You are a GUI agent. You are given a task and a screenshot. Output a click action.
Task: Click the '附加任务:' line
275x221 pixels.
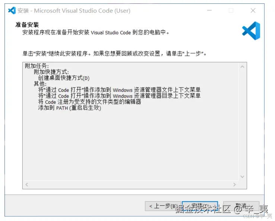pos(37,66)
